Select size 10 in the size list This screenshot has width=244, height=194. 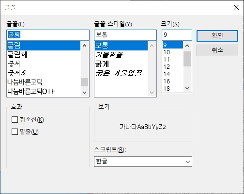[x=173, y=52]
